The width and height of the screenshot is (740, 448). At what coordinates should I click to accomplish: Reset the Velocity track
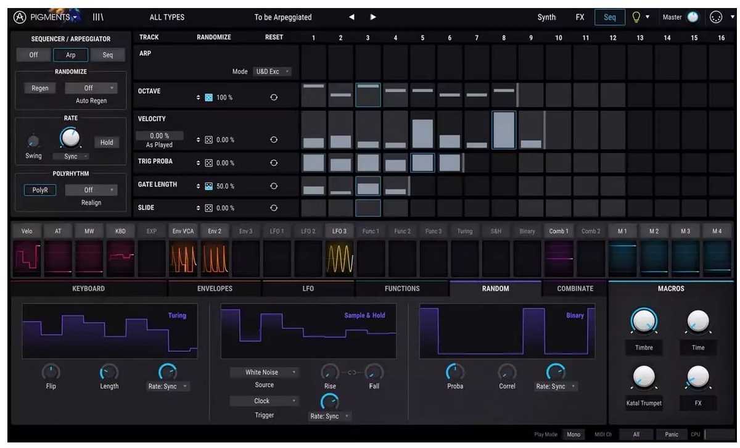coord(274,140)
